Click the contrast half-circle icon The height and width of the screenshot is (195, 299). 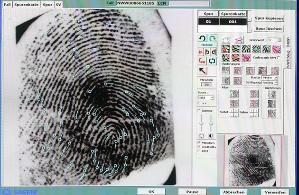(x=212, y=135)
